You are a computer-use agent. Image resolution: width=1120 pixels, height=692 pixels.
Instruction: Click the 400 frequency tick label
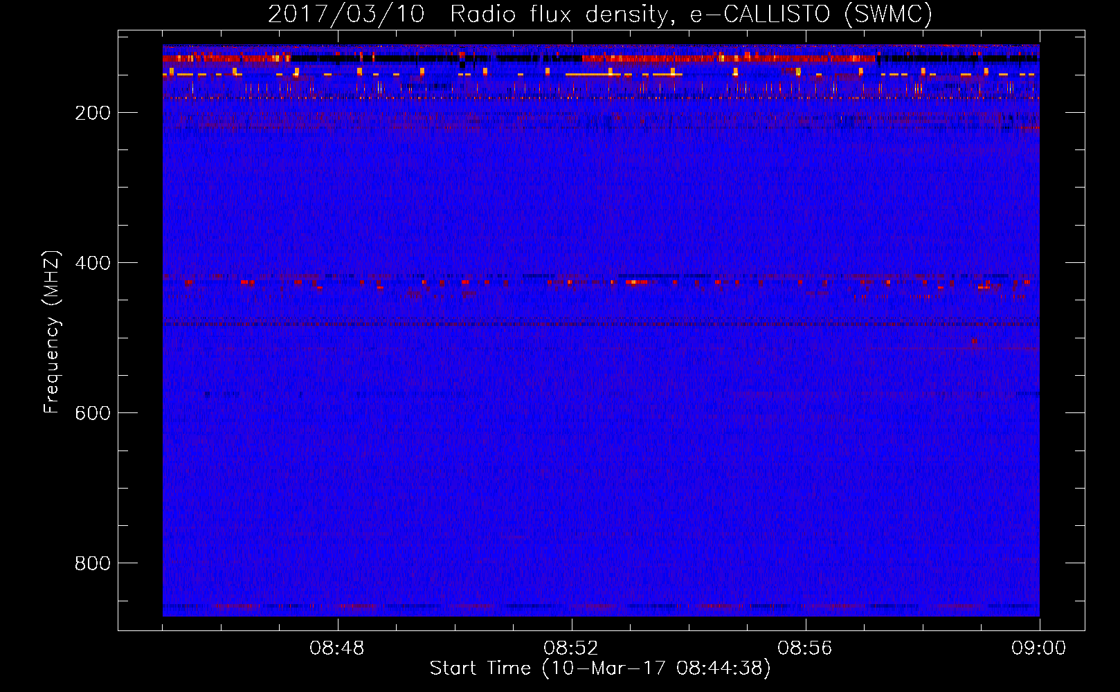coord(93,263)
